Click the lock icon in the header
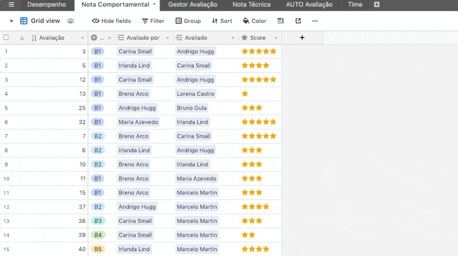458x256 pixels. tap(22, 38)
